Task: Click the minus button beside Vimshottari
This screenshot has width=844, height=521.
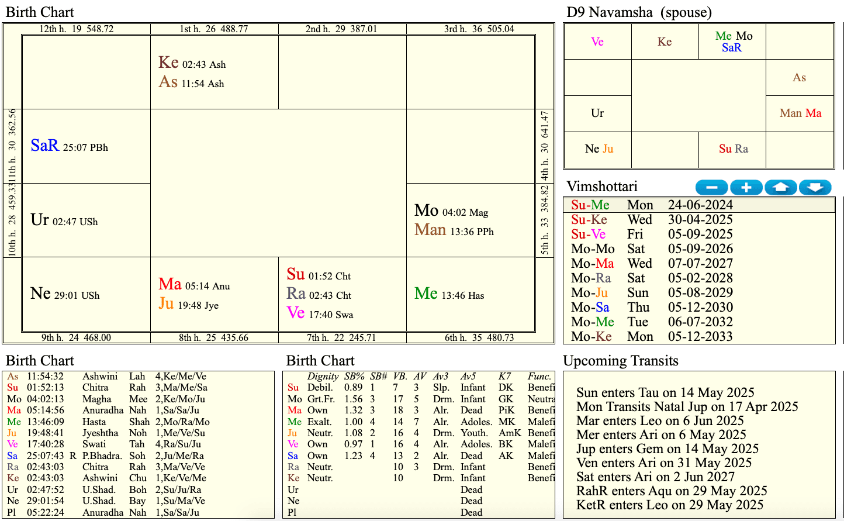Action: [711, 188]
